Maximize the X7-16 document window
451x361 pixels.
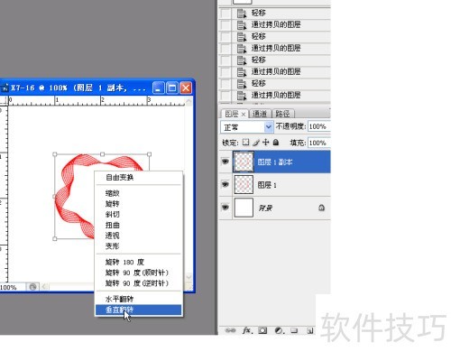[x=172, y=88]
